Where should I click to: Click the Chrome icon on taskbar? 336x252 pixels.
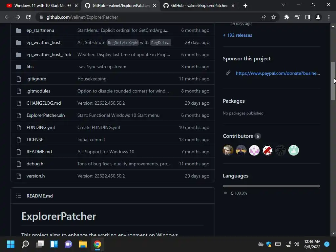pyautogui.click(x=97, y=244)
